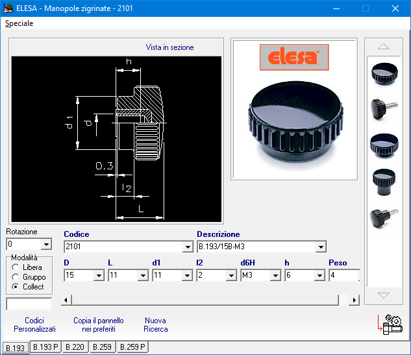This screenshot has width=411, height=355.
Task: Minimize the ELESA window
Action: point(336,8)
